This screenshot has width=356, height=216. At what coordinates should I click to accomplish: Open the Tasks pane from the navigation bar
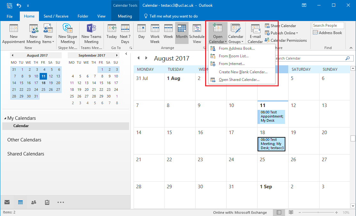47,202
